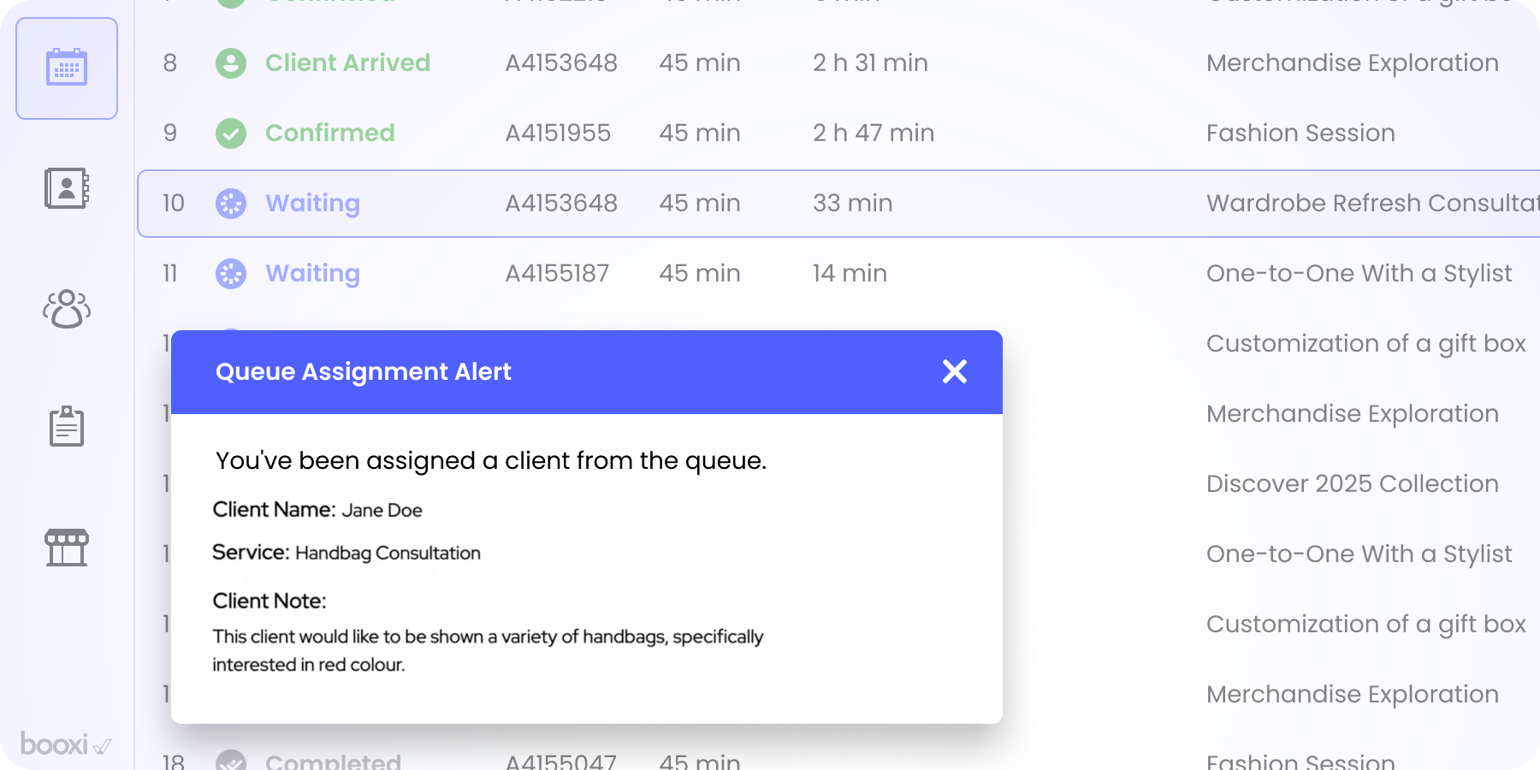Click the Client Note label
The image size is (1540, 770).
click(269, 601)
